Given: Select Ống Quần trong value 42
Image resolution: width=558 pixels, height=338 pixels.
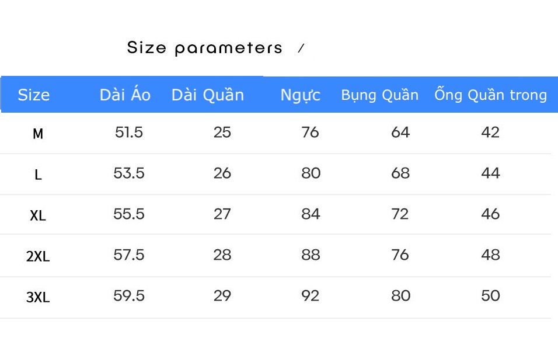Looking at the screenshot, I should pyautogui.click(x=490, y=133).
